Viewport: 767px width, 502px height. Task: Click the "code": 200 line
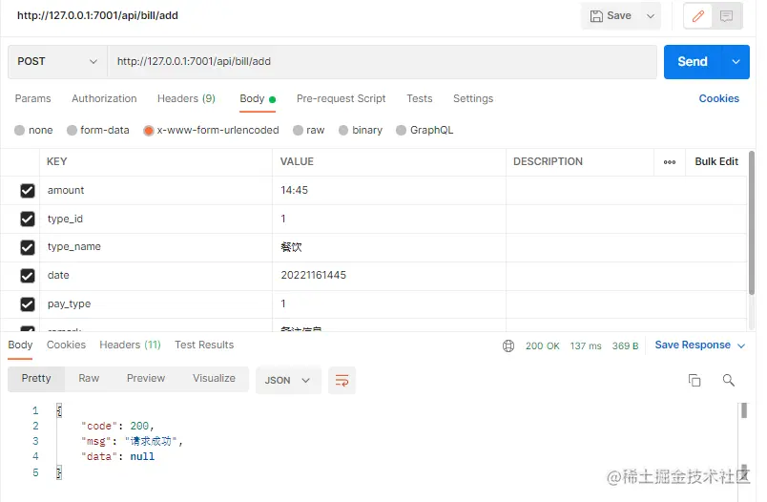(117, 427)
